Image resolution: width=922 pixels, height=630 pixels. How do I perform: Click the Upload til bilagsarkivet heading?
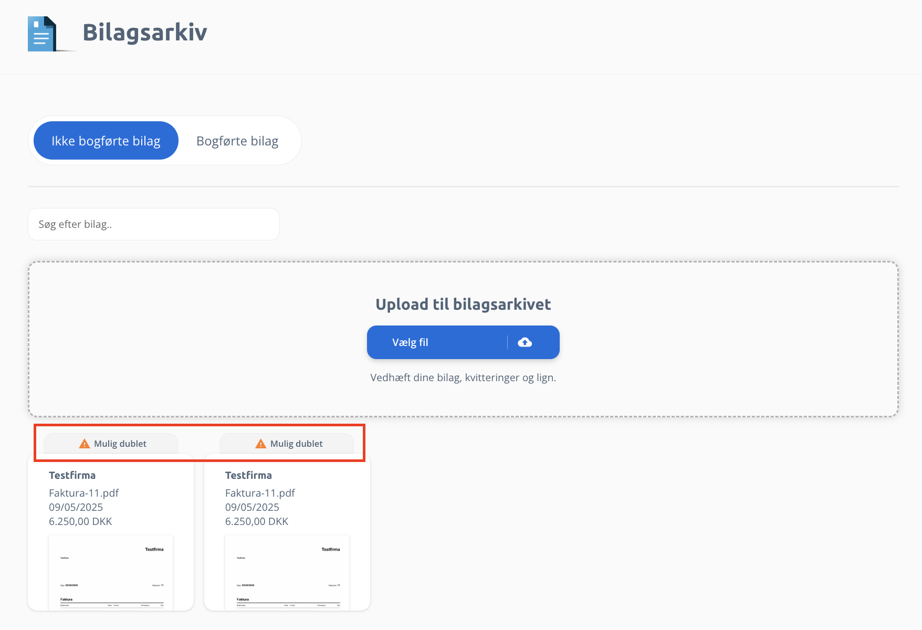pos(463,304)
